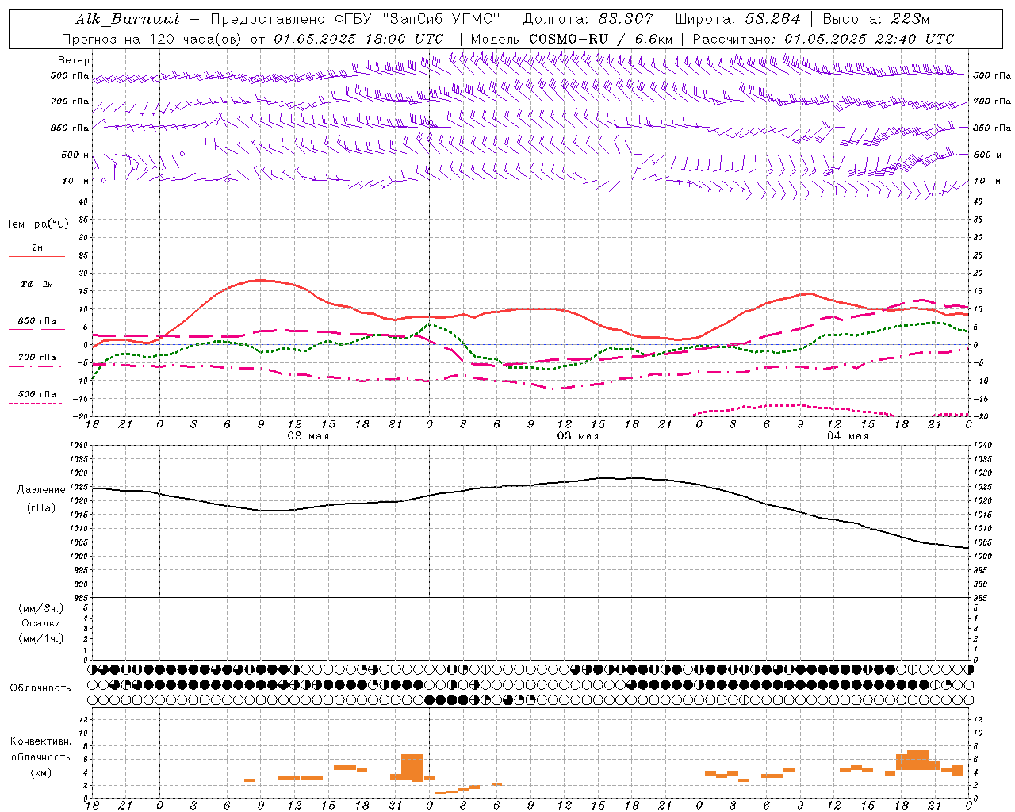Click the 10 м wind level label at left
The width and height of the screenshot is (1015, 812).
(x=76, y=181)
